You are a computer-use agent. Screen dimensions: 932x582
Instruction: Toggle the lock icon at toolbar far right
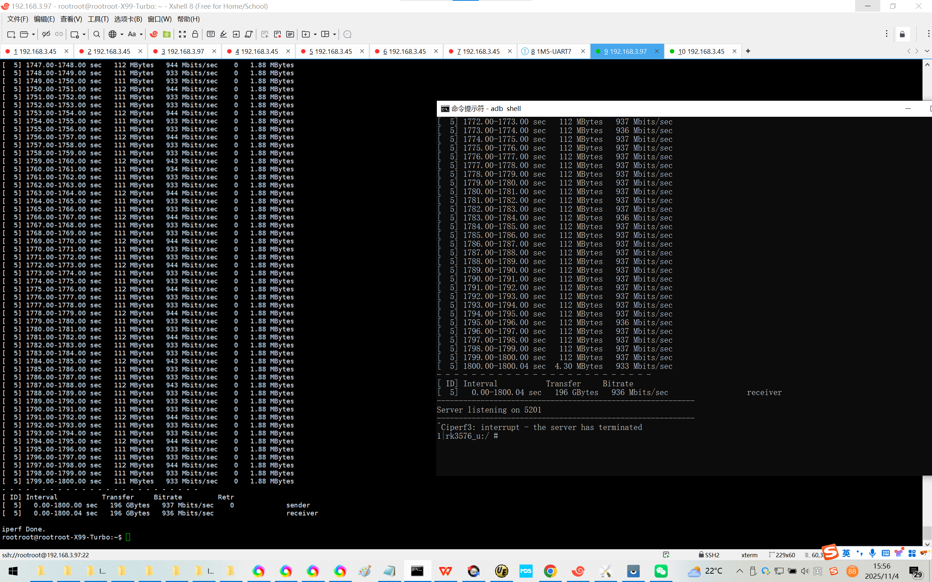[903, 34]
